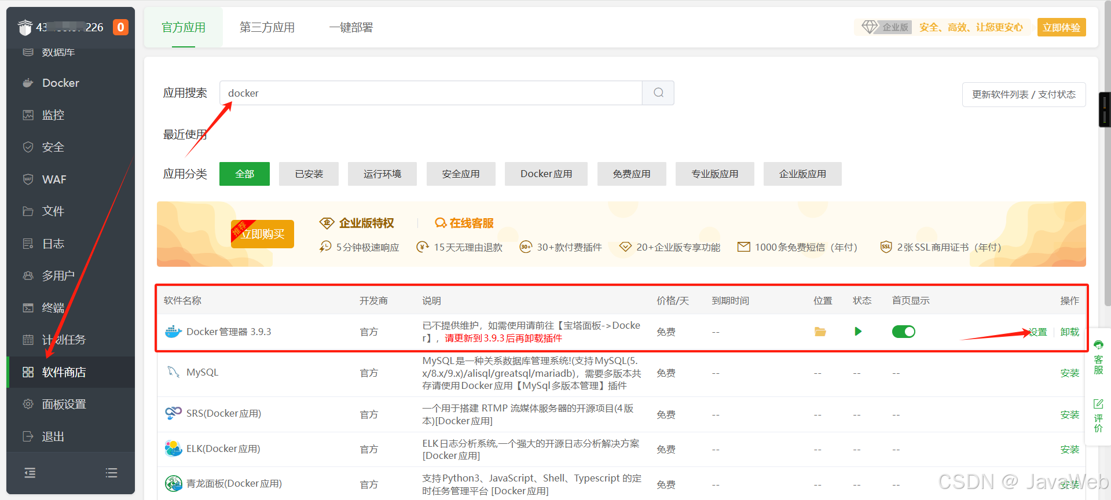This screenshot has height=500, width=1111.
Task: Click the SRS app icon
Action: [x=173, y=413]
